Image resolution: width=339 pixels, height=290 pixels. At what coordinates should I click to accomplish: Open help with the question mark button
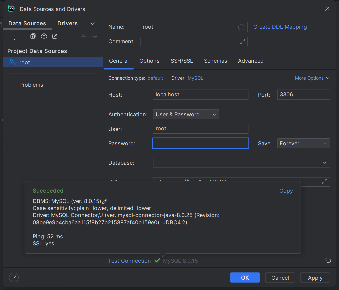coord(14,277)
